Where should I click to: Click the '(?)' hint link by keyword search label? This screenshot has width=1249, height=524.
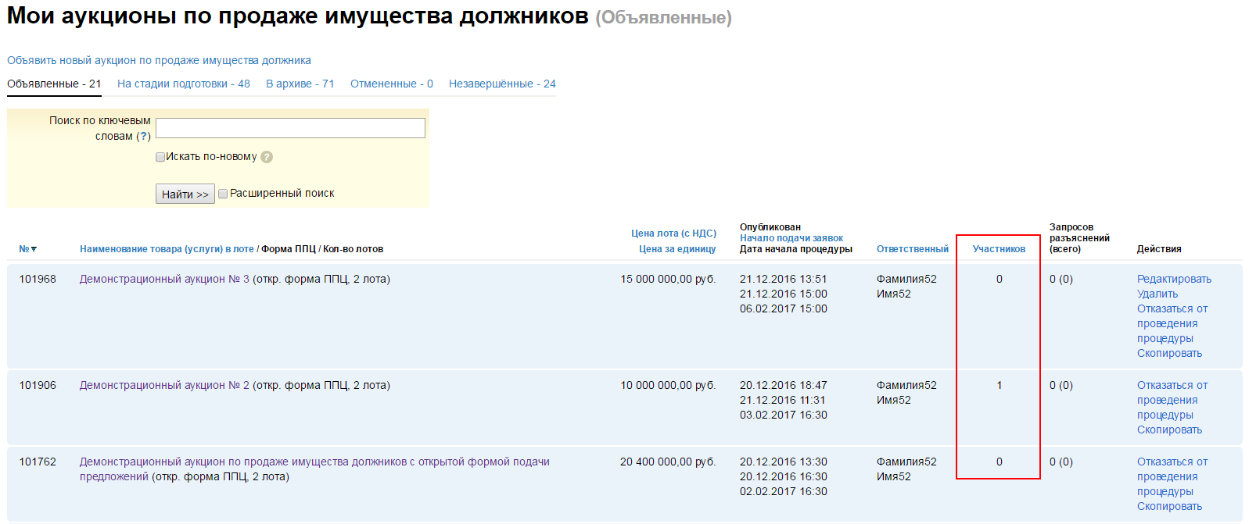click(x=143, y=136)
